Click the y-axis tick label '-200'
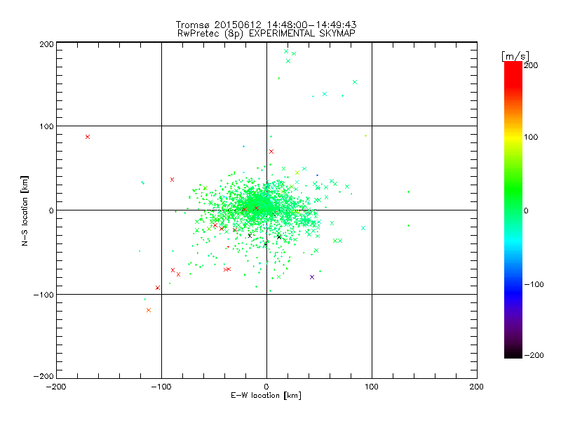The image size is (561, 421). click(x=43, y=376)
